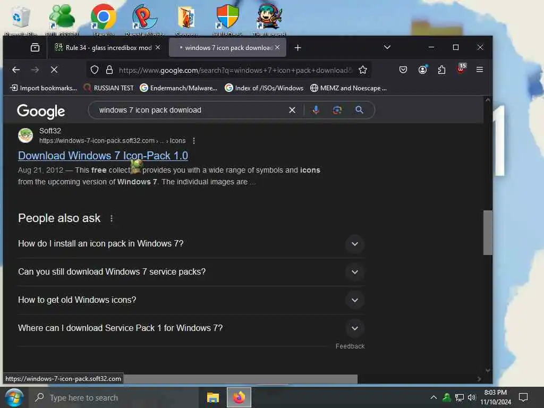Screen dimensions: 544x408
Task: Expand 'Where can I download Service Pack 1' question
Action: point(354,328)
